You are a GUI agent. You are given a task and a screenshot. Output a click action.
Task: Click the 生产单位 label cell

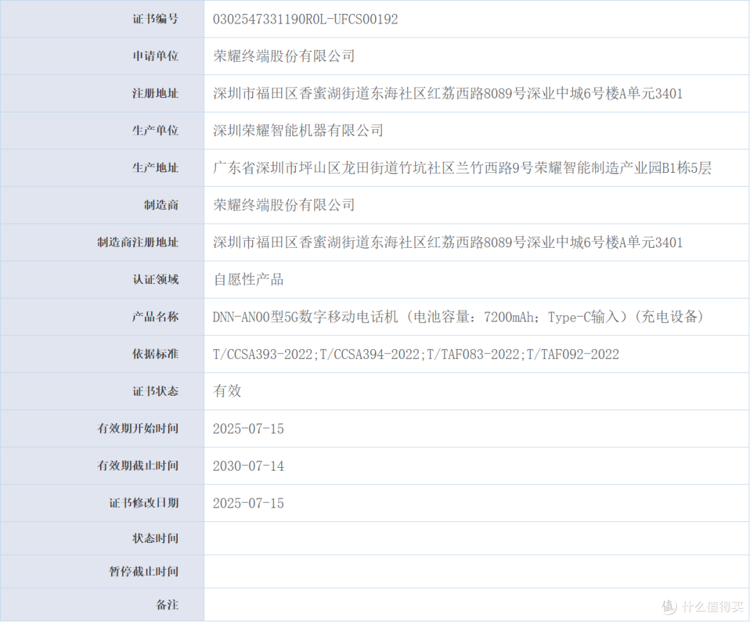point(102,131)
